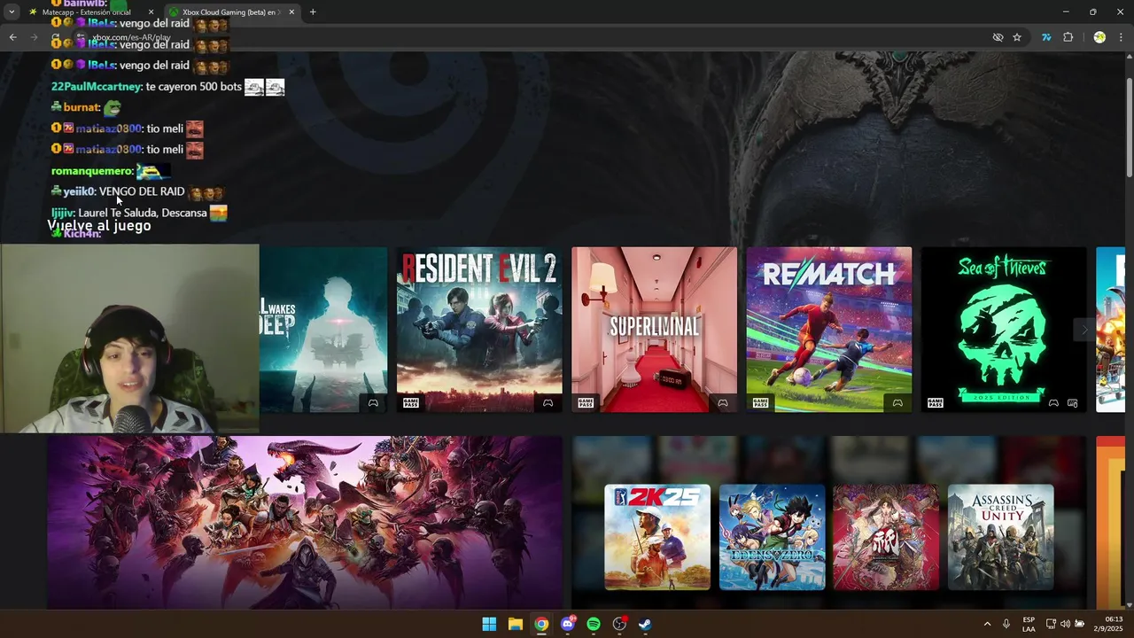Screen dimensions: 1134x638
Task: Click the touch controls icon on Sea of Thieves
Action: point(1073,403)
